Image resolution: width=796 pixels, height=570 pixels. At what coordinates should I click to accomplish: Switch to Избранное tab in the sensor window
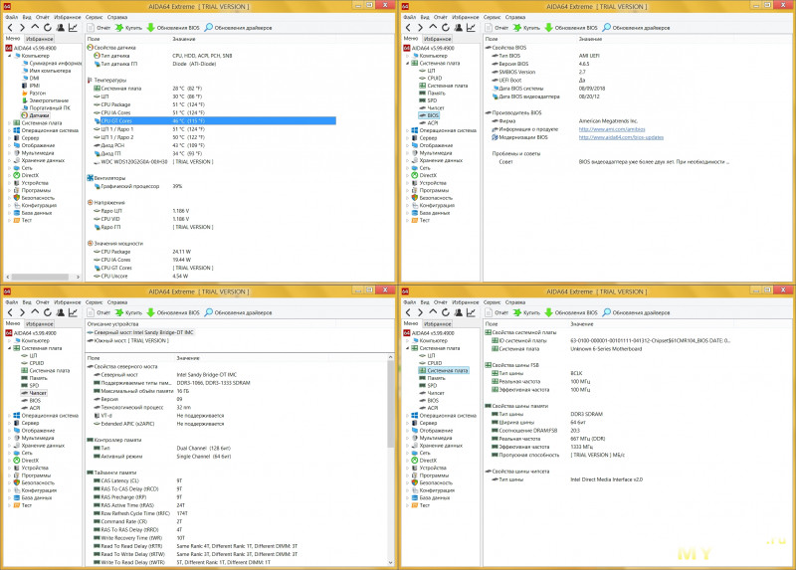pos(40,39)
